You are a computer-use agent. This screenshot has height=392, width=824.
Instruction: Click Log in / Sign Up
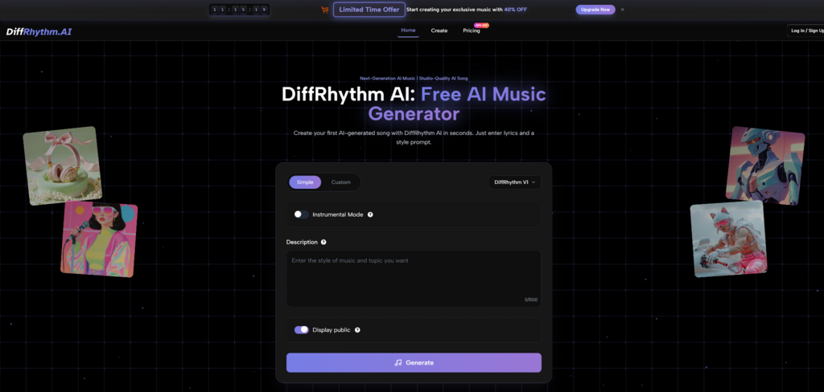806,31
